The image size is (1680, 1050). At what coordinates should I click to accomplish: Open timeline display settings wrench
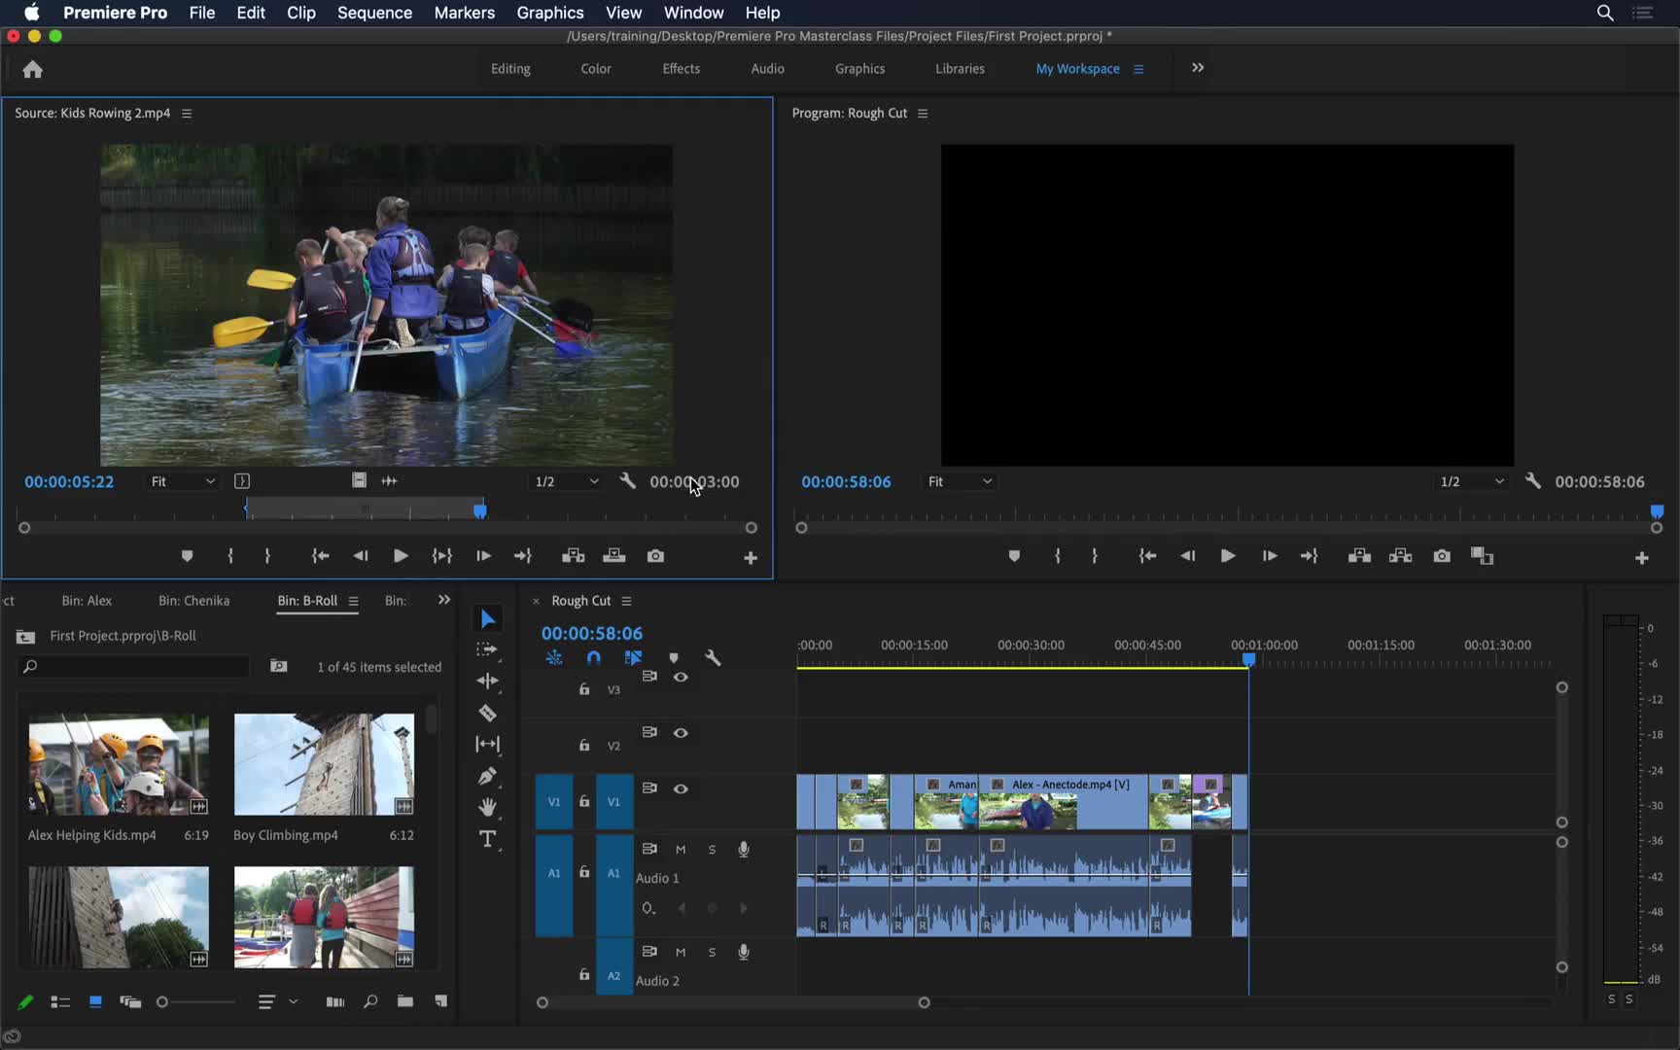pyautogui.click(x=713, y=658)
